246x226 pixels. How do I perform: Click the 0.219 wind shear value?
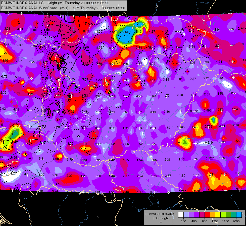(209, 143)
